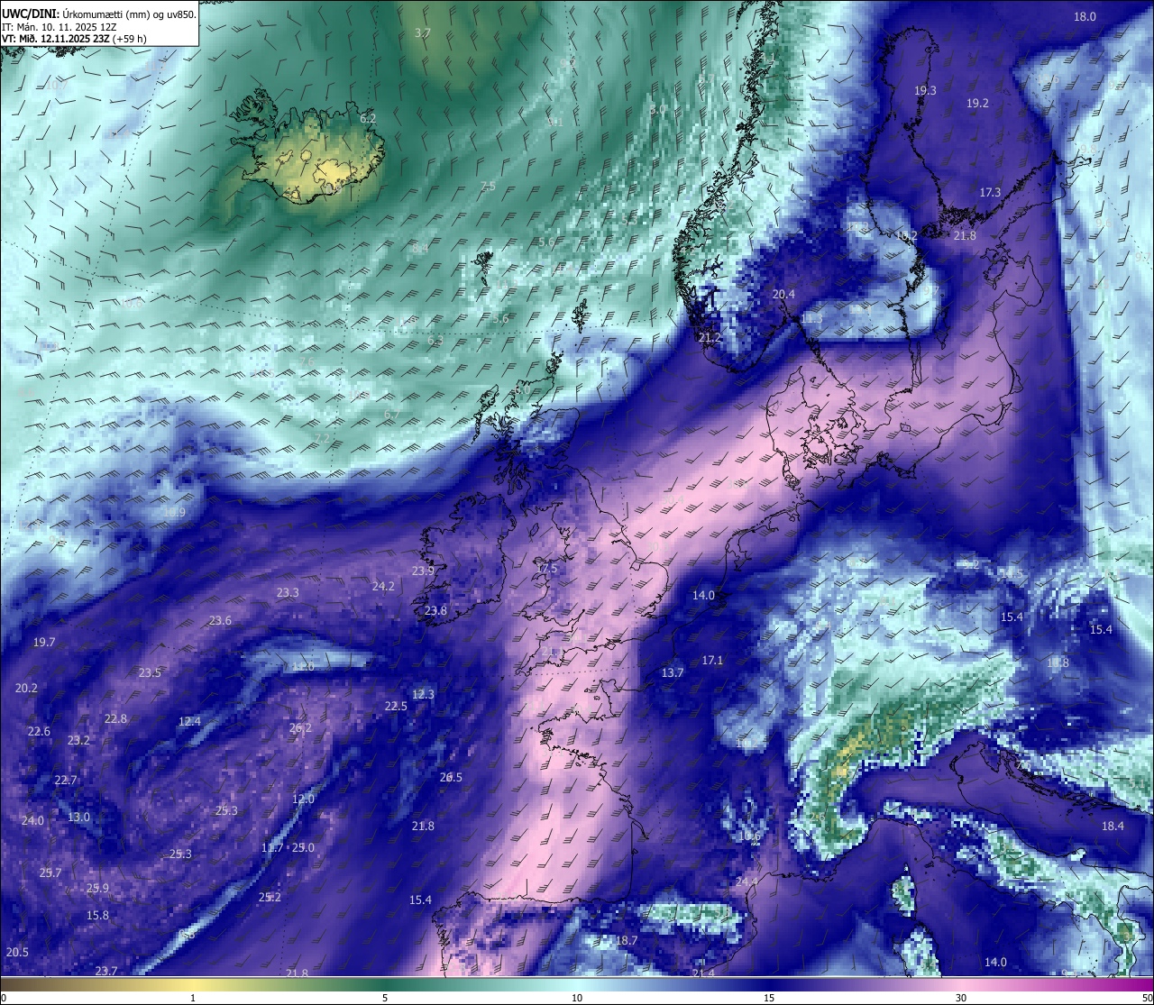
Task: Click the 23.5 value label
Action: [x=150, y=672]
